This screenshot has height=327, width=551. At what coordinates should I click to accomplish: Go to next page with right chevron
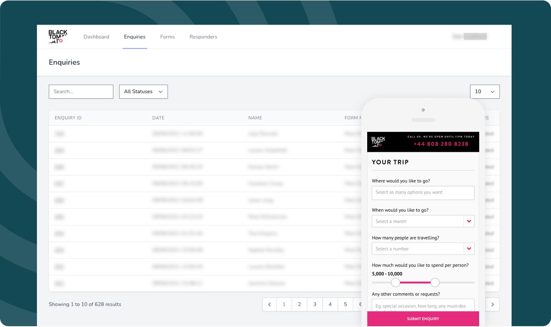[492, 305]
